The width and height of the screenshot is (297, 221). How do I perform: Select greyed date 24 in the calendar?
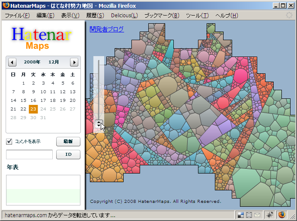[x=43, y=109]
